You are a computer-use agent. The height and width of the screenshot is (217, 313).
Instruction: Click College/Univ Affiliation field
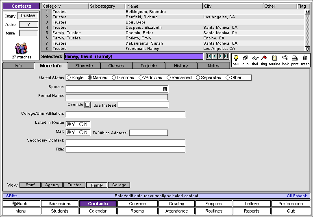tap(126, 114)
